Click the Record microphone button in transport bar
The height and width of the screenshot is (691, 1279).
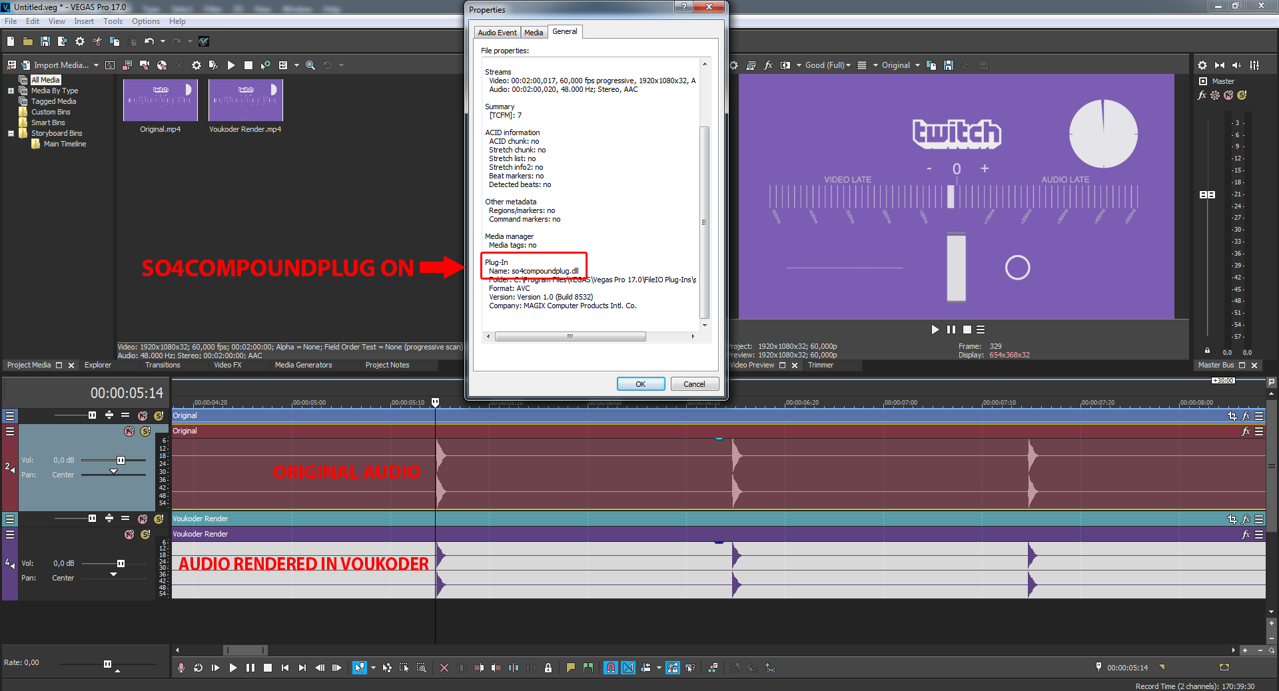[x=181, y=668]
